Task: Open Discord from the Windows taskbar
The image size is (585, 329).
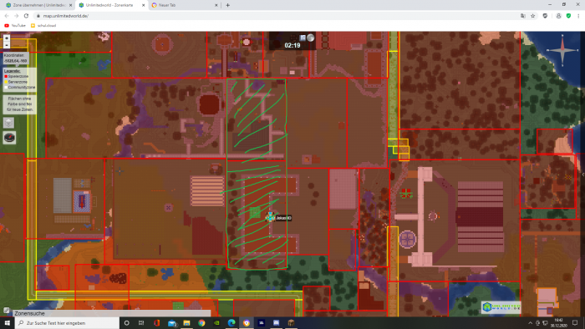Action: click(x=276, y=323)
